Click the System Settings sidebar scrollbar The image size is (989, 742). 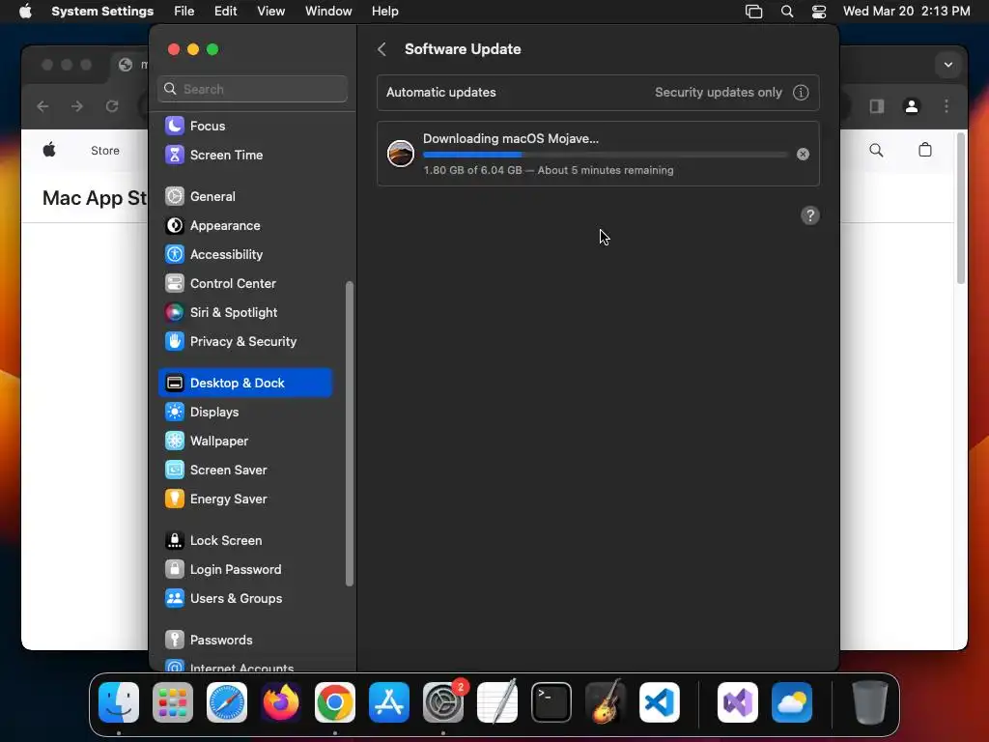(x=350, y=434)
